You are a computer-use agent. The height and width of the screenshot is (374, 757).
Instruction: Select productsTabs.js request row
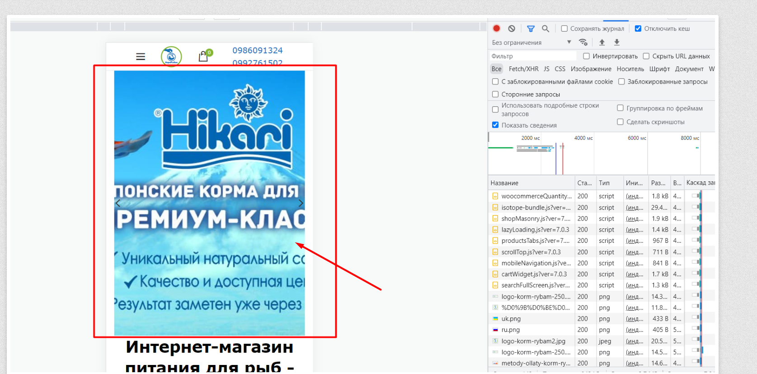click(x=601, y=241)
